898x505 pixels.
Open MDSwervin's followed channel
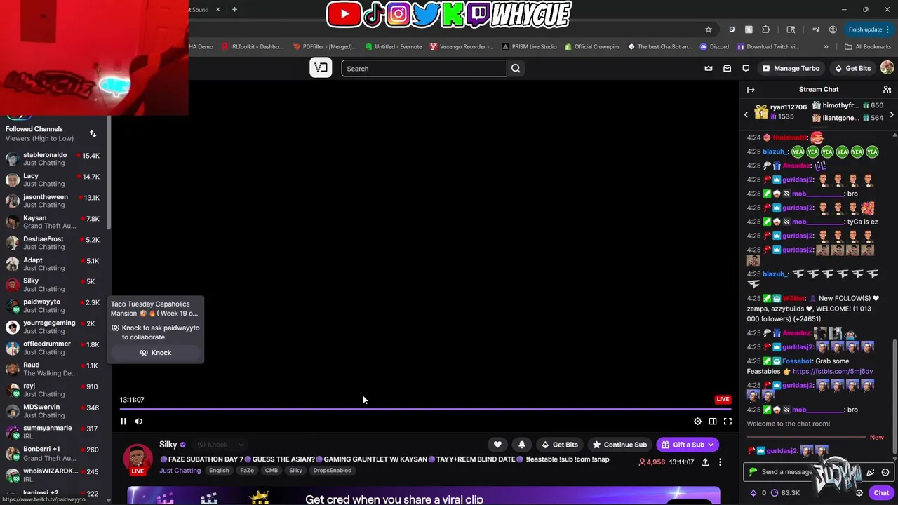(x=53, y=411)
